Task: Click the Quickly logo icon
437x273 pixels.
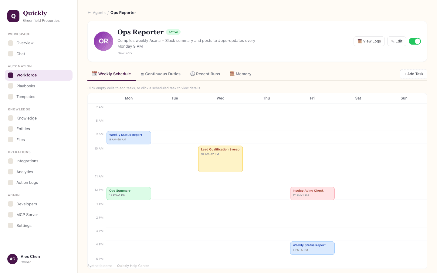Action: coord(13,16)
